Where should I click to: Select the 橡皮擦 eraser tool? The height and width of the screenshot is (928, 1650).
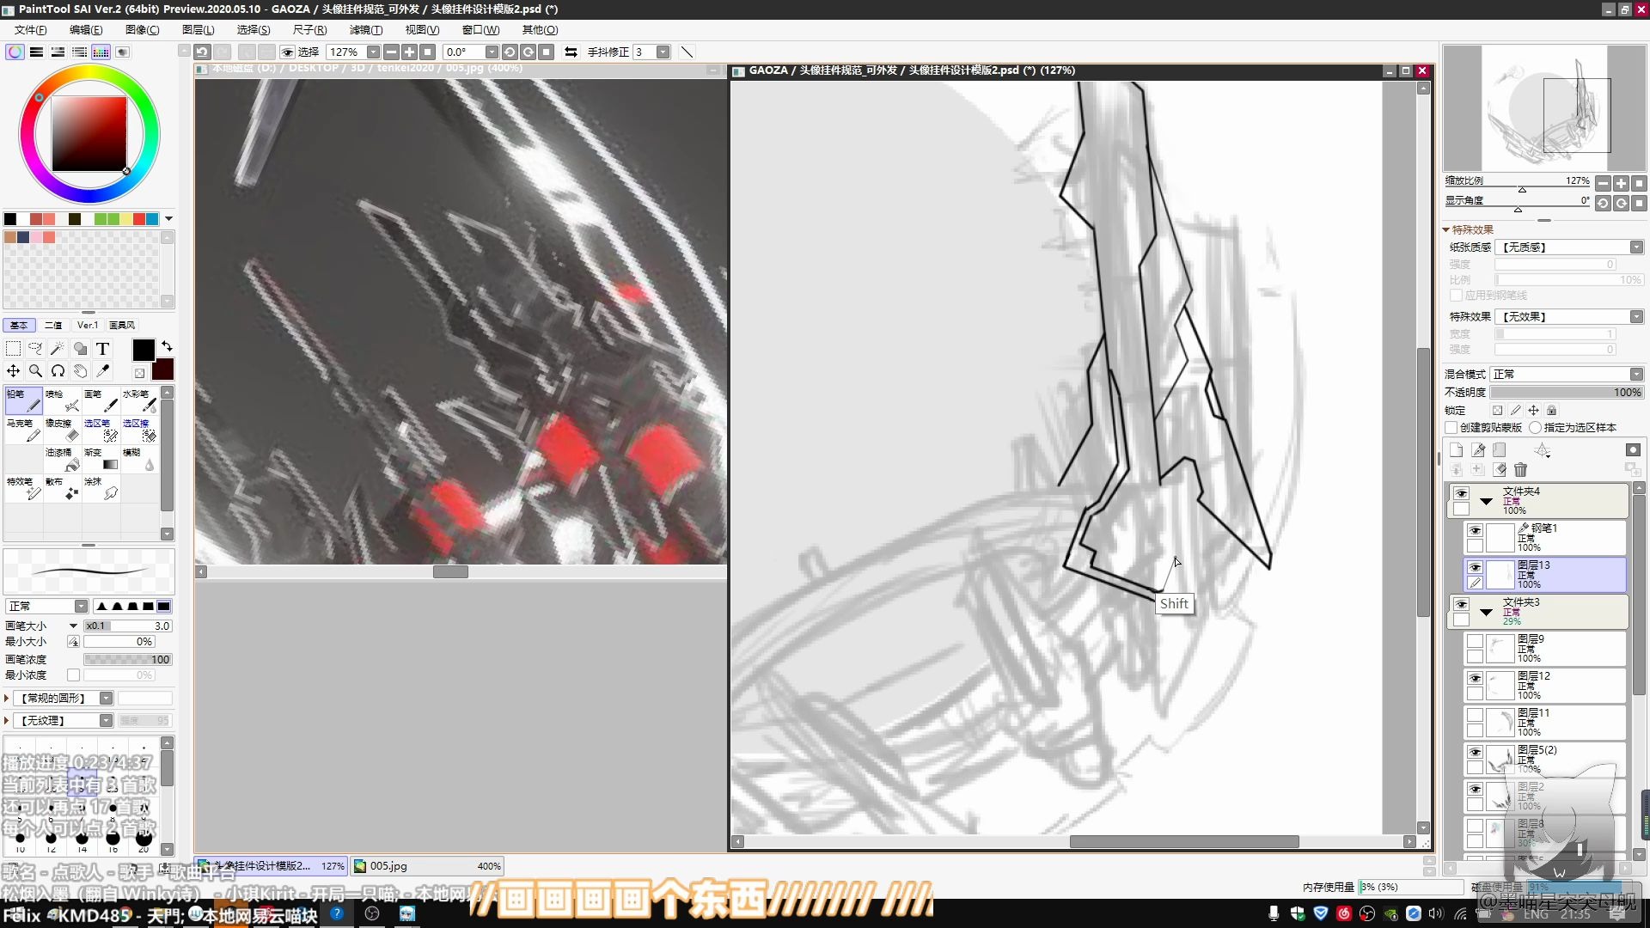point(62,430)
